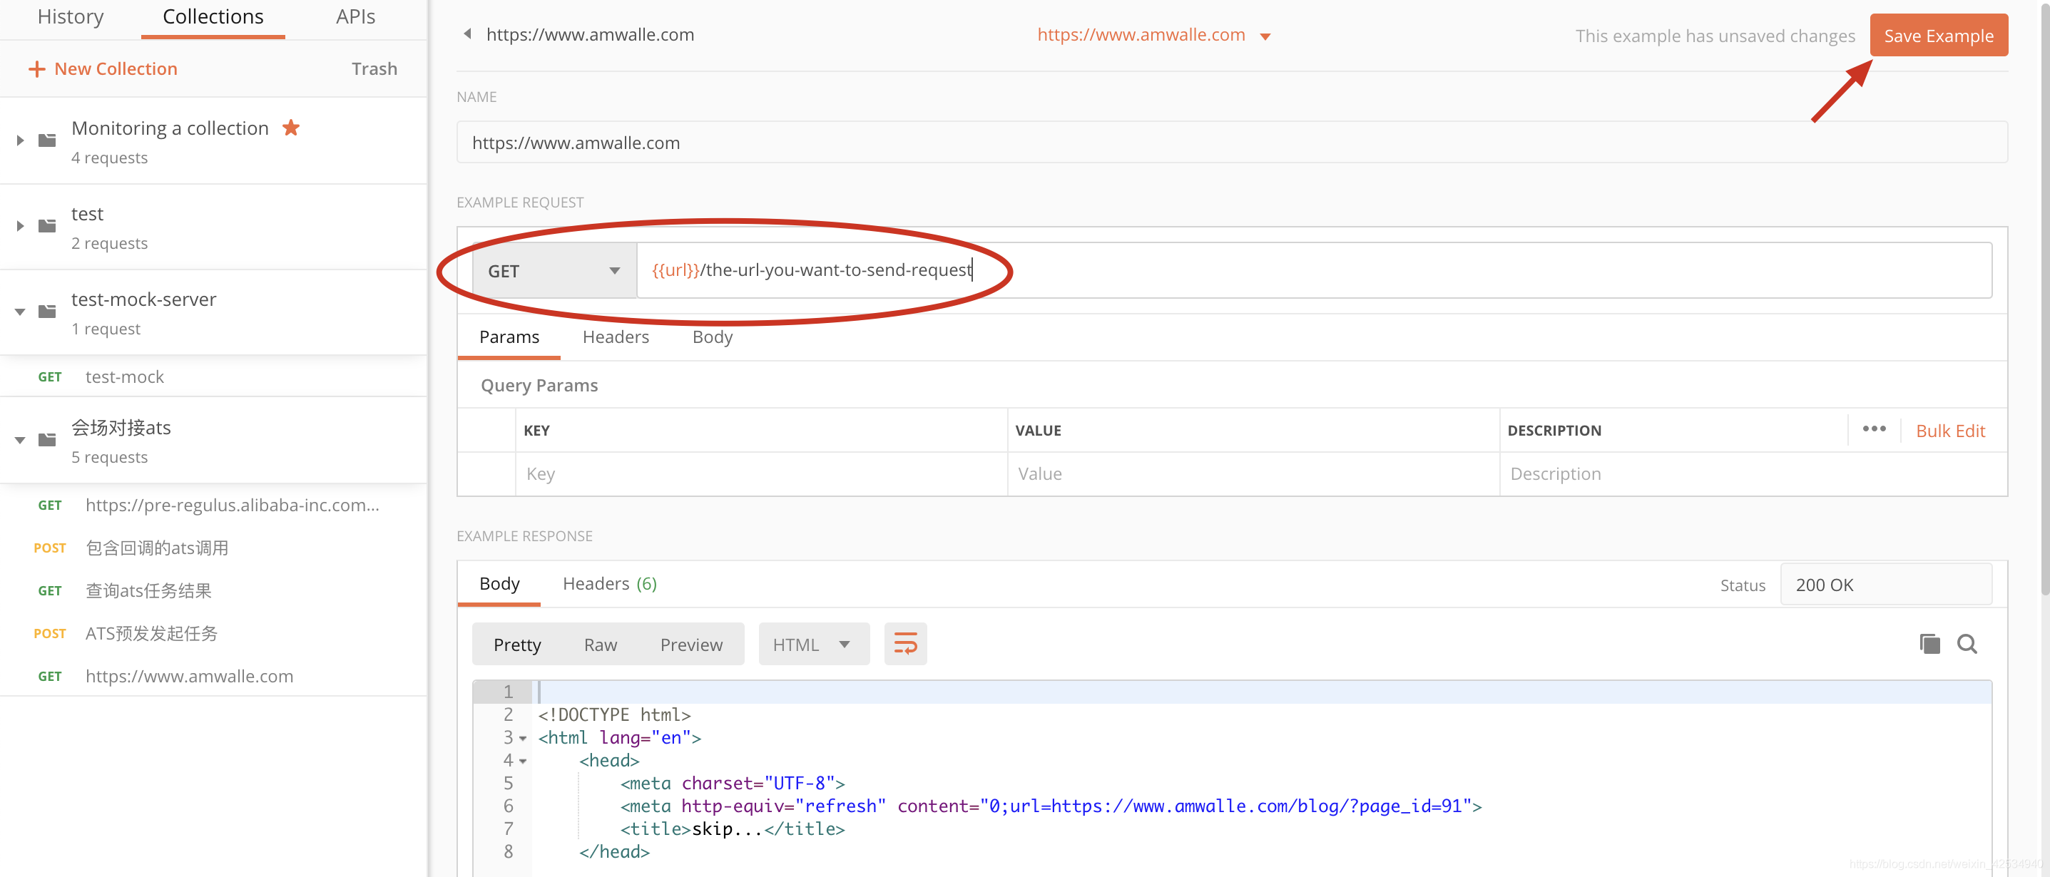Copy response body with the copy icon

(1929, 644)
